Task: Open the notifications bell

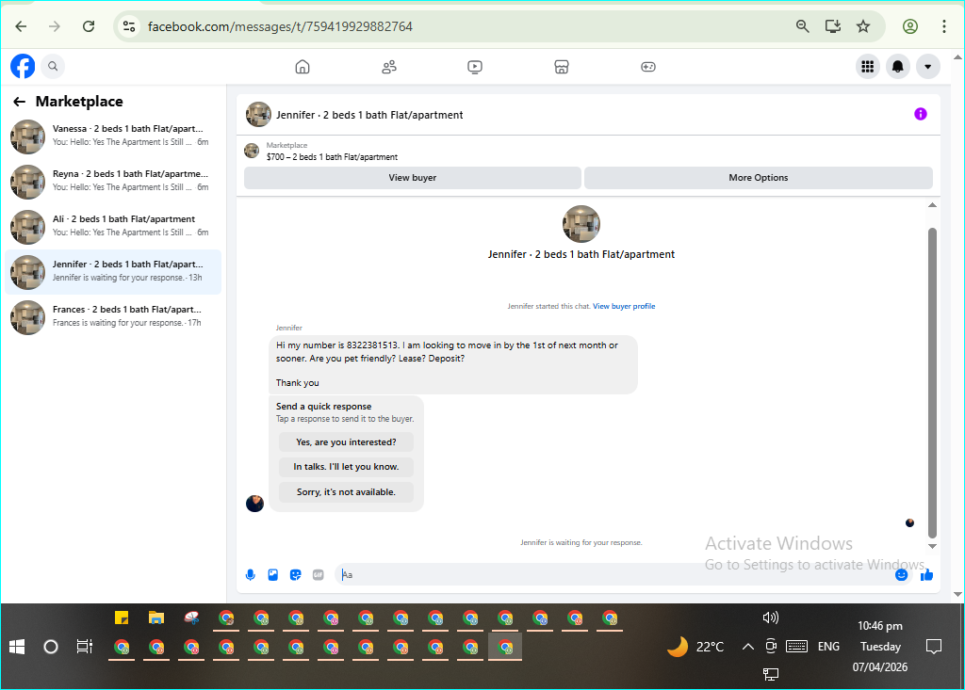Action: click(x=898, y=67)
